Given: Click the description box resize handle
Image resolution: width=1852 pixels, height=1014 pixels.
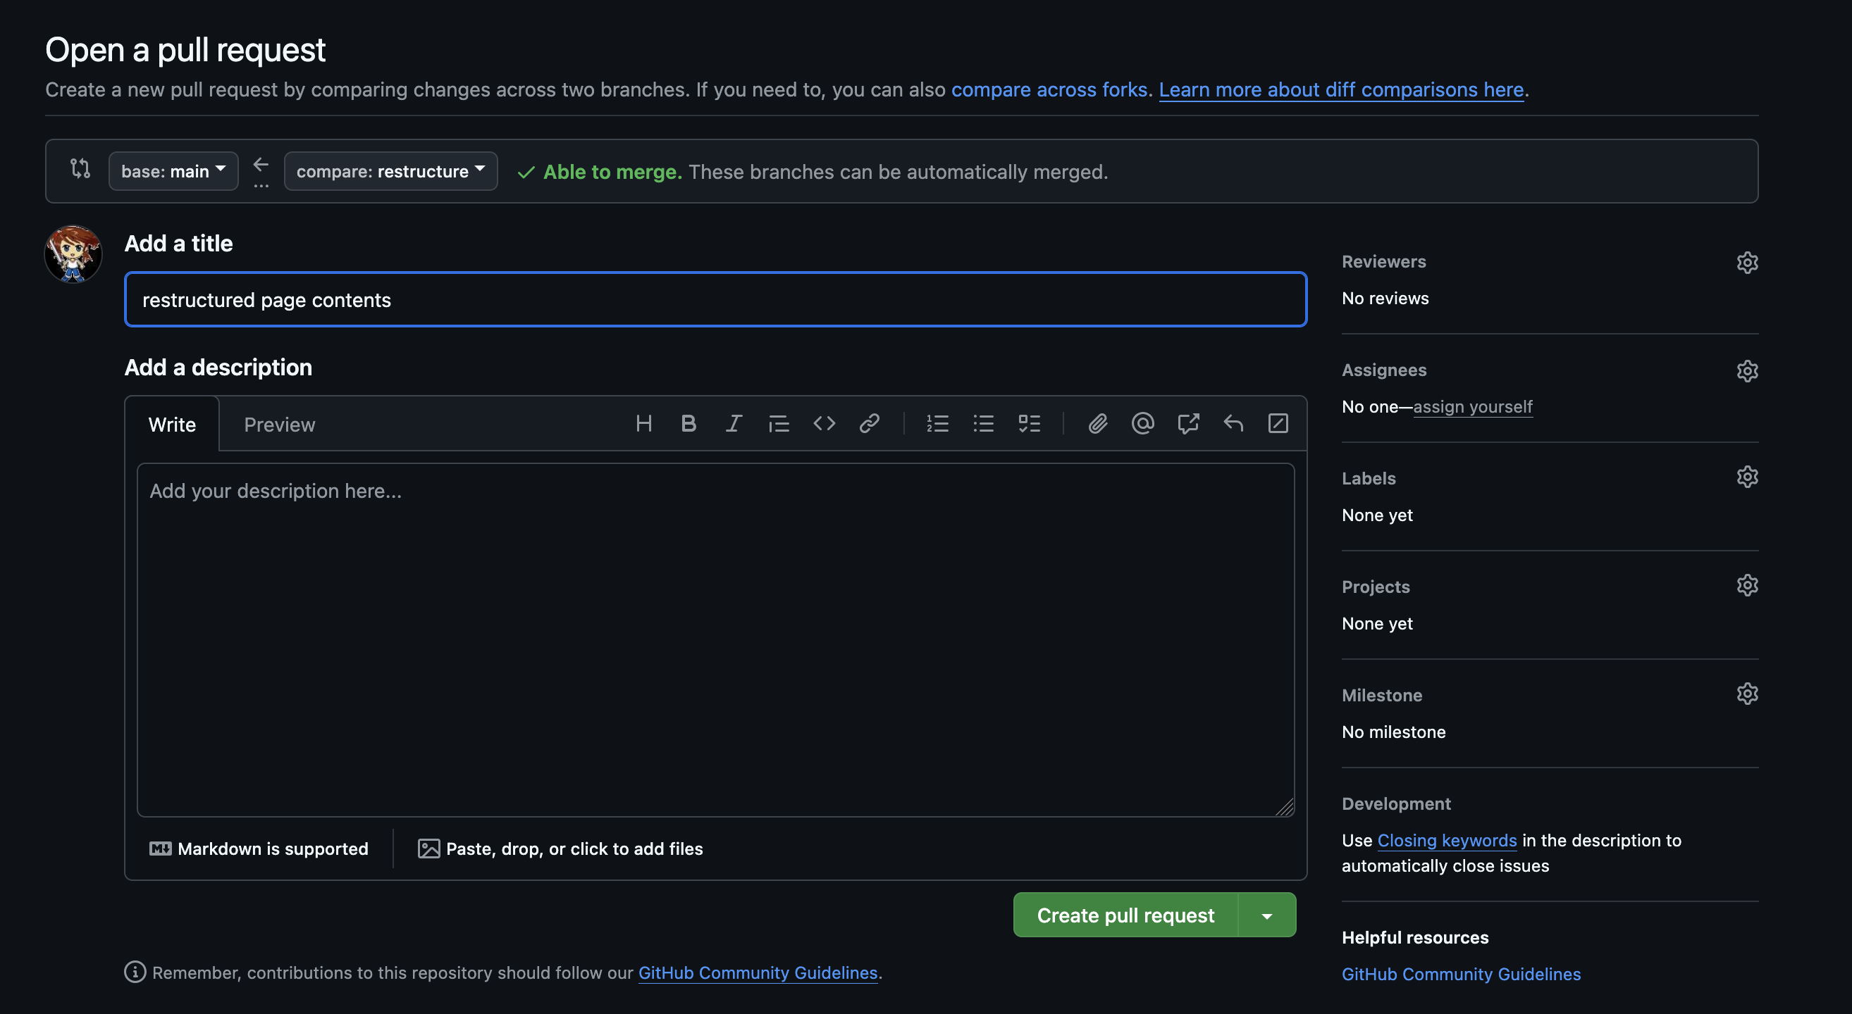Looking at the screenshot, I should (x=1285, y=807).
